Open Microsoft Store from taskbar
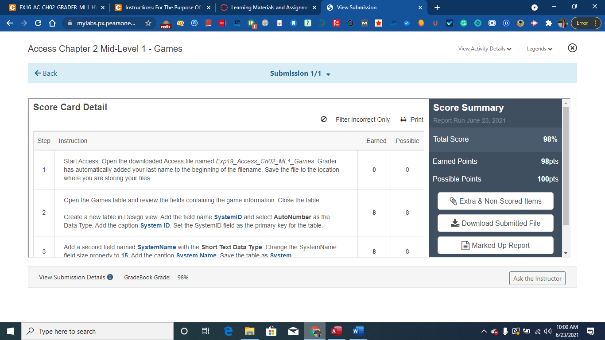Screen dimensions: 605x340 [271, 331]
